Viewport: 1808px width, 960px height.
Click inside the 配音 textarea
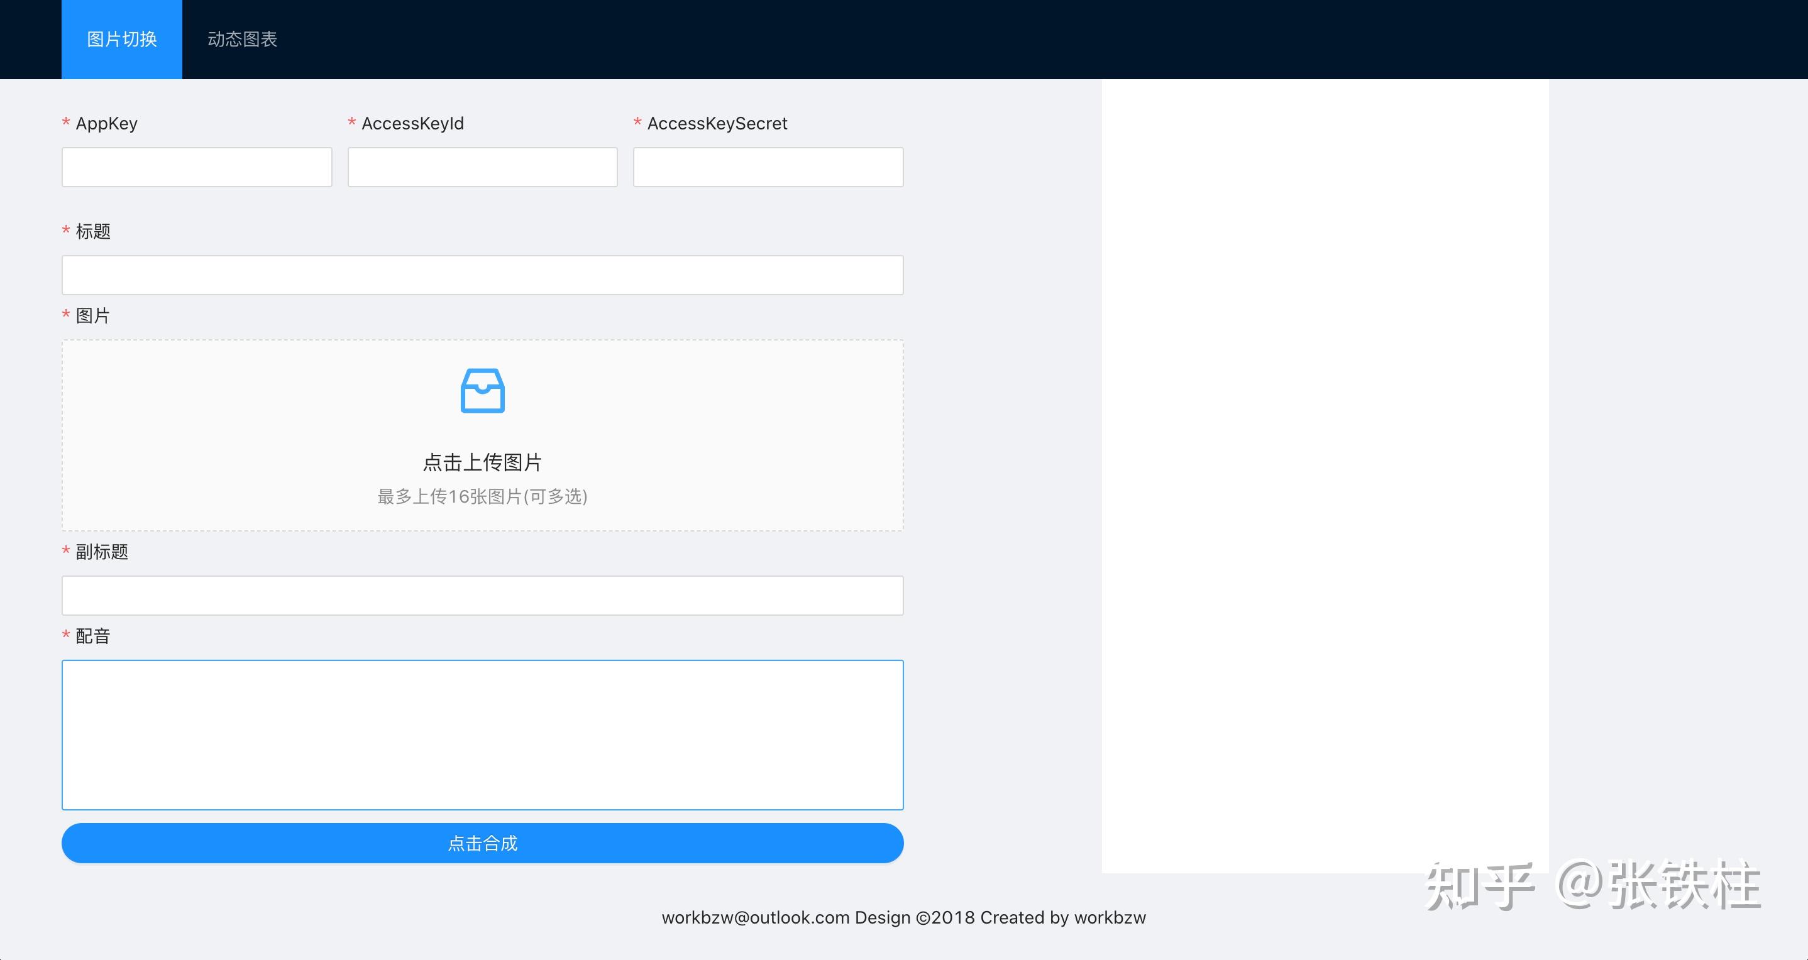point(483,735)
